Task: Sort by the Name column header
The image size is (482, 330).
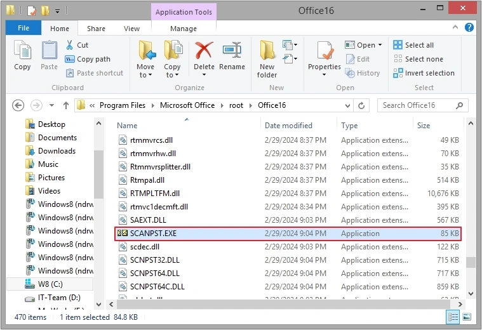Action: [127, 126]
